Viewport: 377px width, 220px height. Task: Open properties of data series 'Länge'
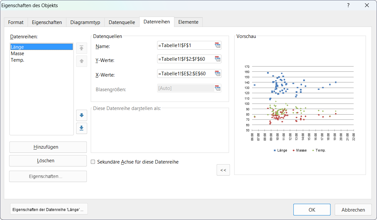coord(49,209)
